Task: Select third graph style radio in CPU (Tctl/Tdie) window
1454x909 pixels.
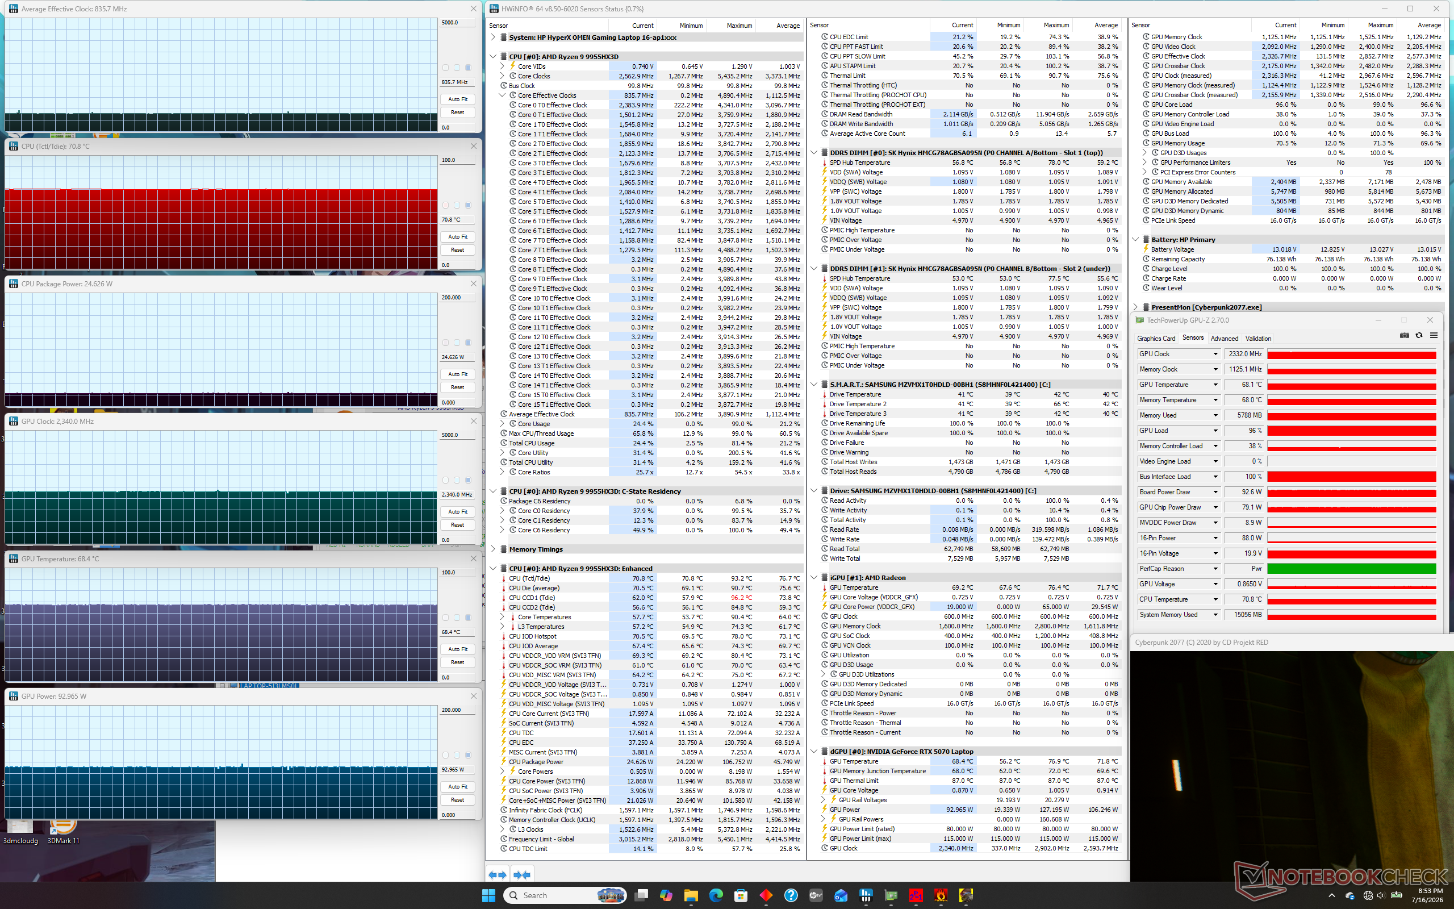Action: coord(468,205)
